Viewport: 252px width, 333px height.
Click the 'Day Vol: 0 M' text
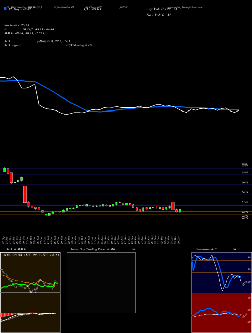(159, 15)
